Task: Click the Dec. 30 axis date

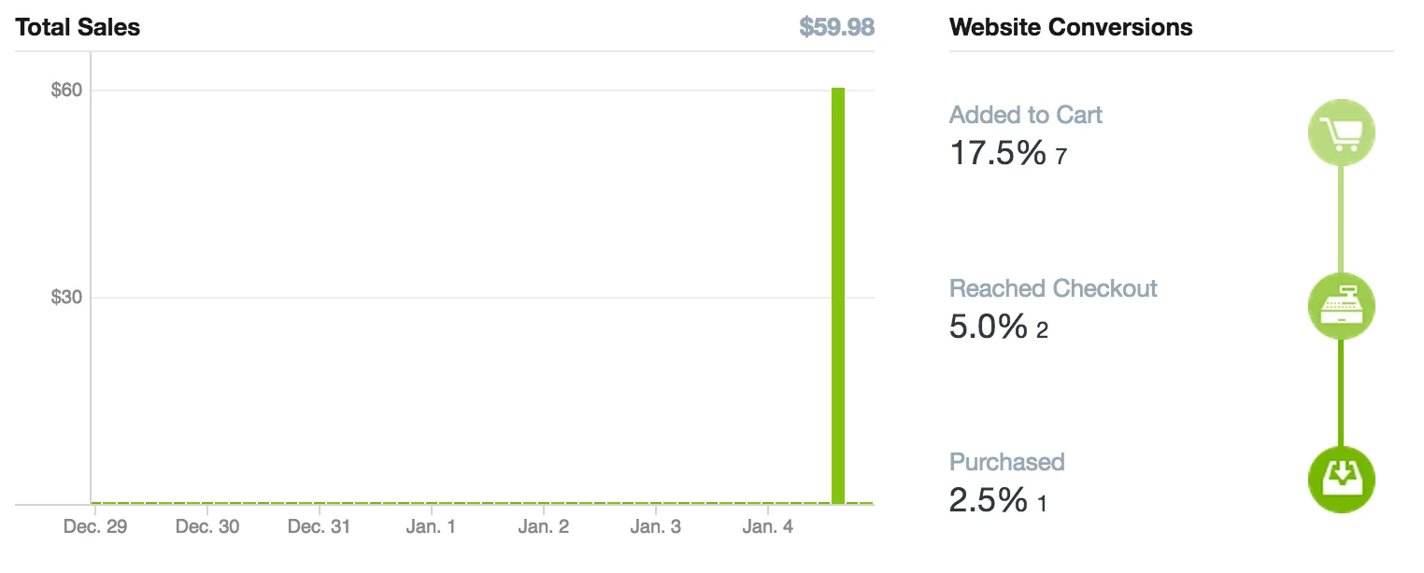Action: tap(207, 527)
